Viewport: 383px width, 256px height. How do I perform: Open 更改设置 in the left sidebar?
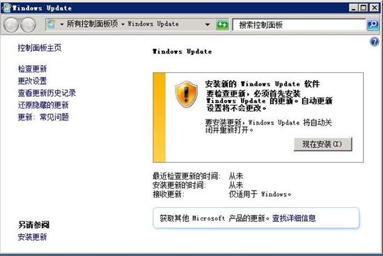coord(32,81)
